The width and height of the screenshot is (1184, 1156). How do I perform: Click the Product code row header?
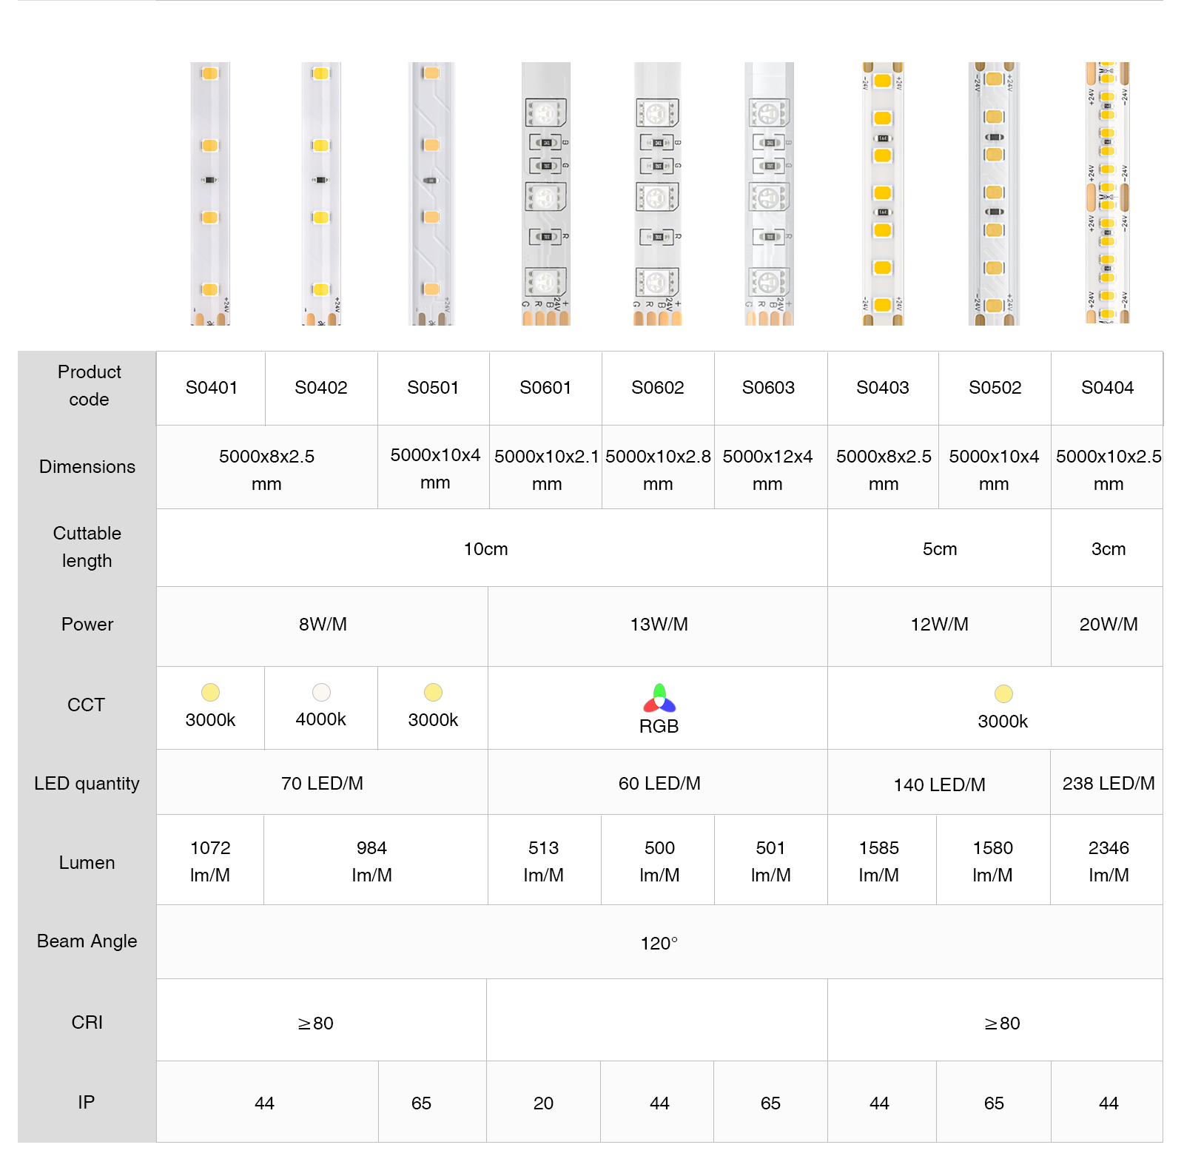(x=87, y=386)
